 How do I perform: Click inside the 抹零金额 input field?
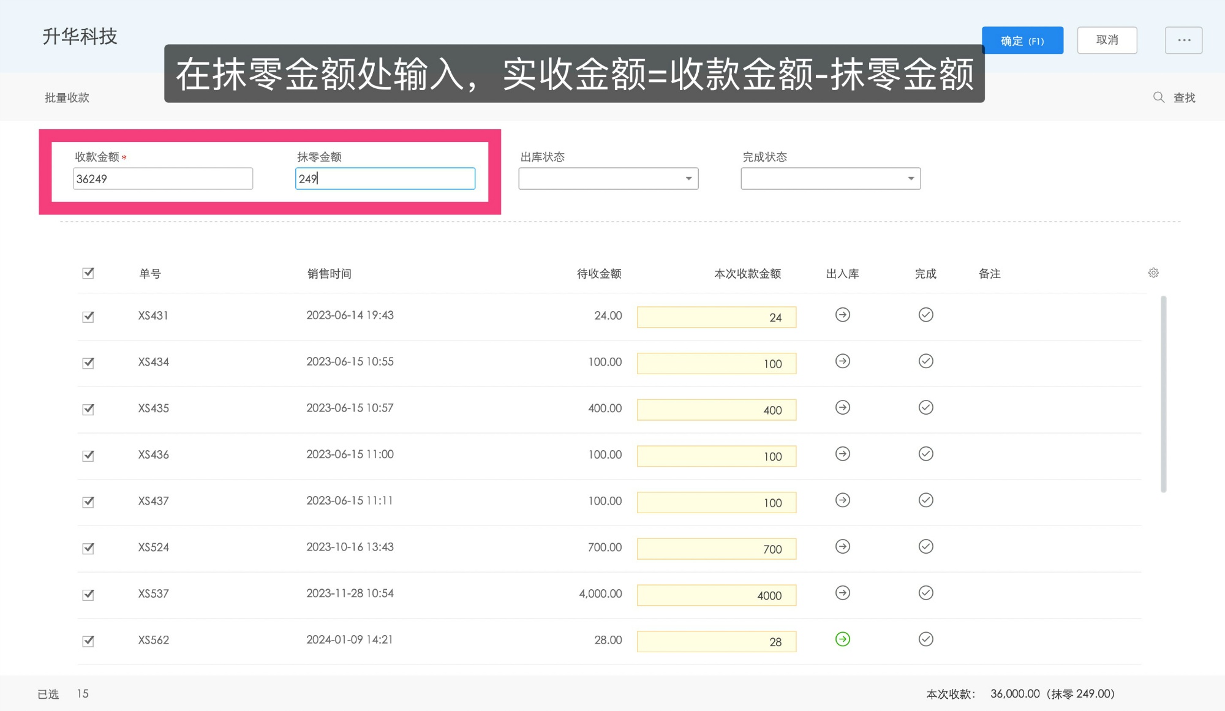tap(385, 178)
